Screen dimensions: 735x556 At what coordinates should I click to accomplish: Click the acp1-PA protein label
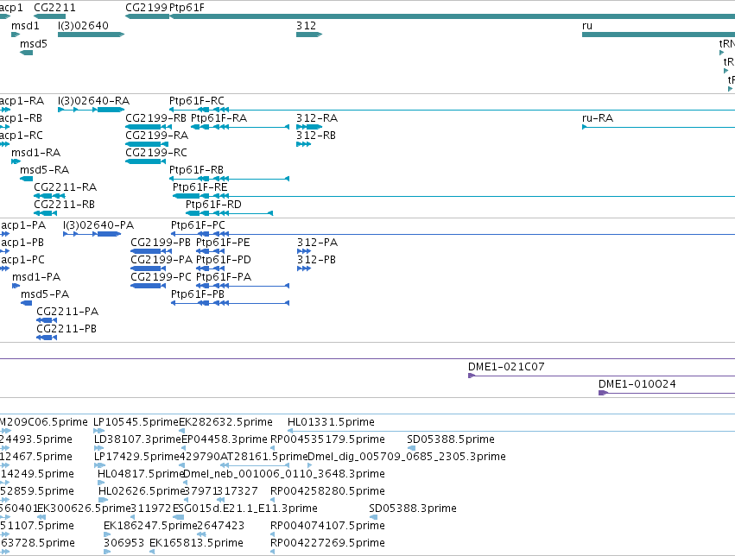click(23, 225)
